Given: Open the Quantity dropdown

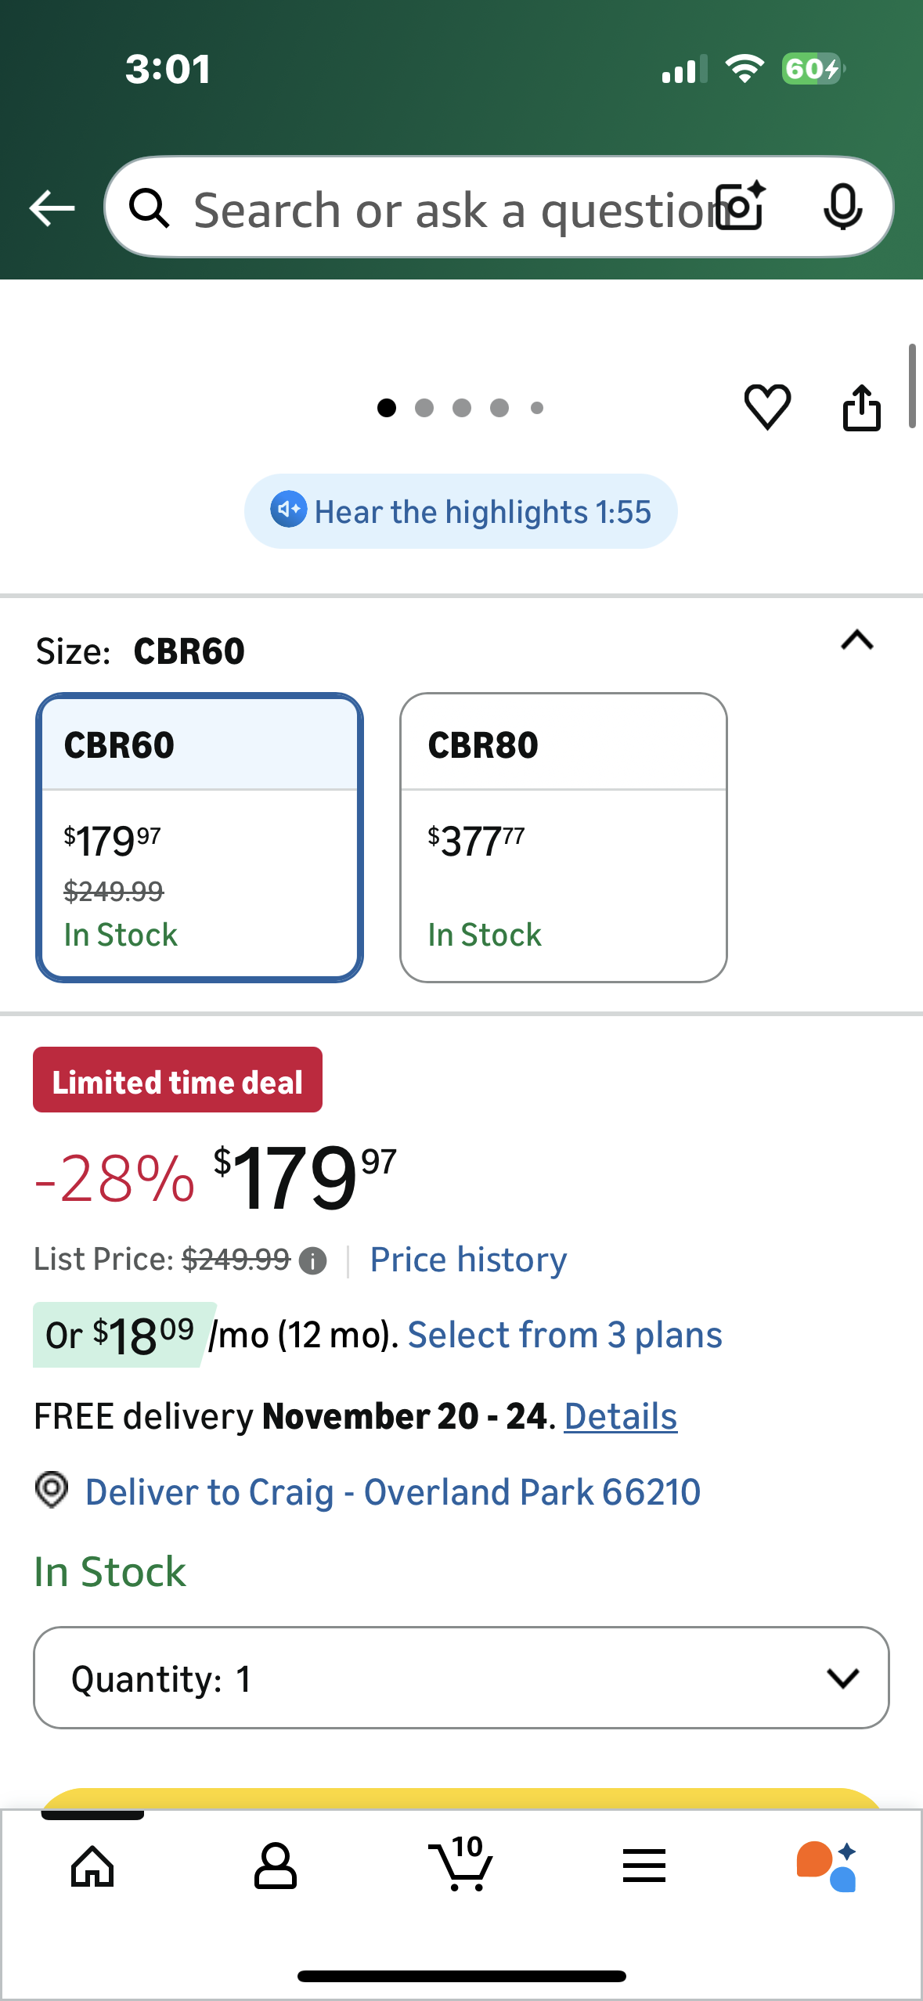Looking at the screenshot, I should (461, 1678).
